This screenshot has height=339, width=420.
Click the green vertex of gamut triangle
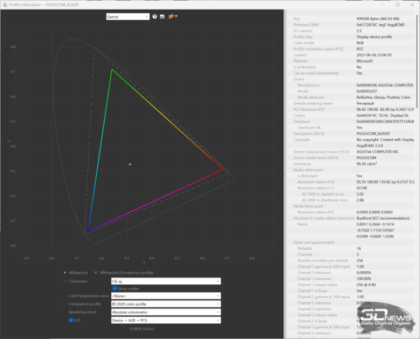[x=112, y=69]
